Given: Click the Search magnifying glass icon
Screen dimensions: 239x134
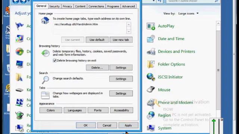Looking at the screenshot, I should tap(45, 80).
